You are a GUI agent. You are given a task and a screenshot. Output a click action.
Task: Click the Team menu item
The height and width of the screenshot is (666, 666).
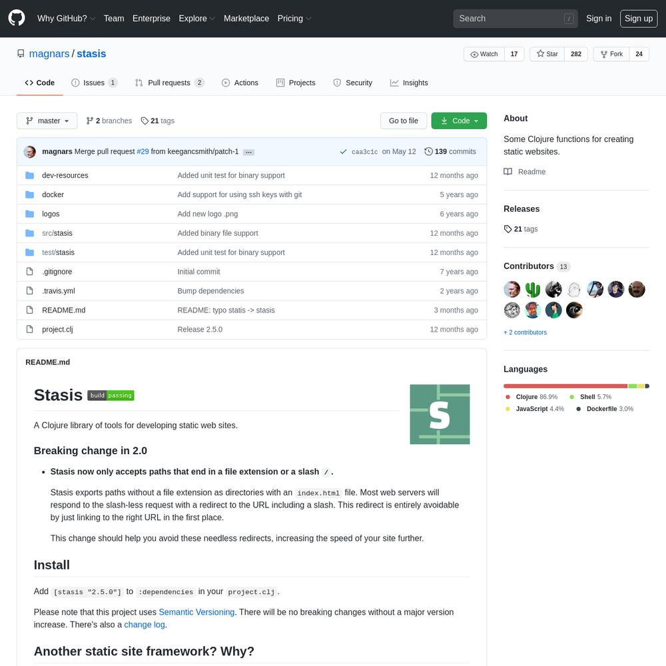114,18
